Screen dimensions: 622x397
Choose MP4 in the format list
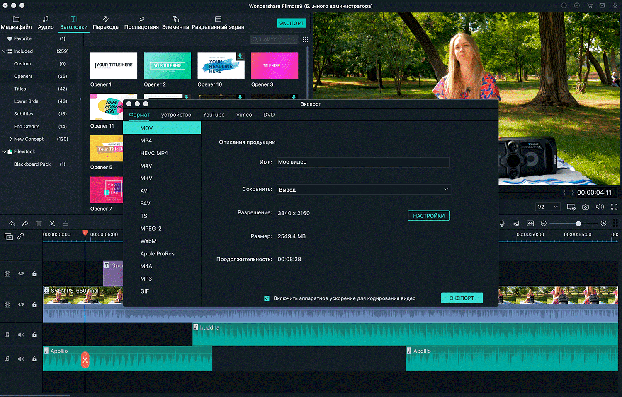[x=162, y=141]
